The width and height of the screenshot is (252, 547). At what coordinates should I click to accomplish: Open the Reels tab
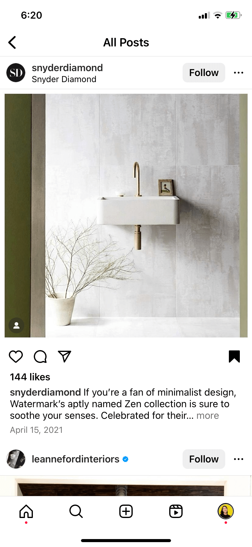pyautogui.click(x=176, y=511)
